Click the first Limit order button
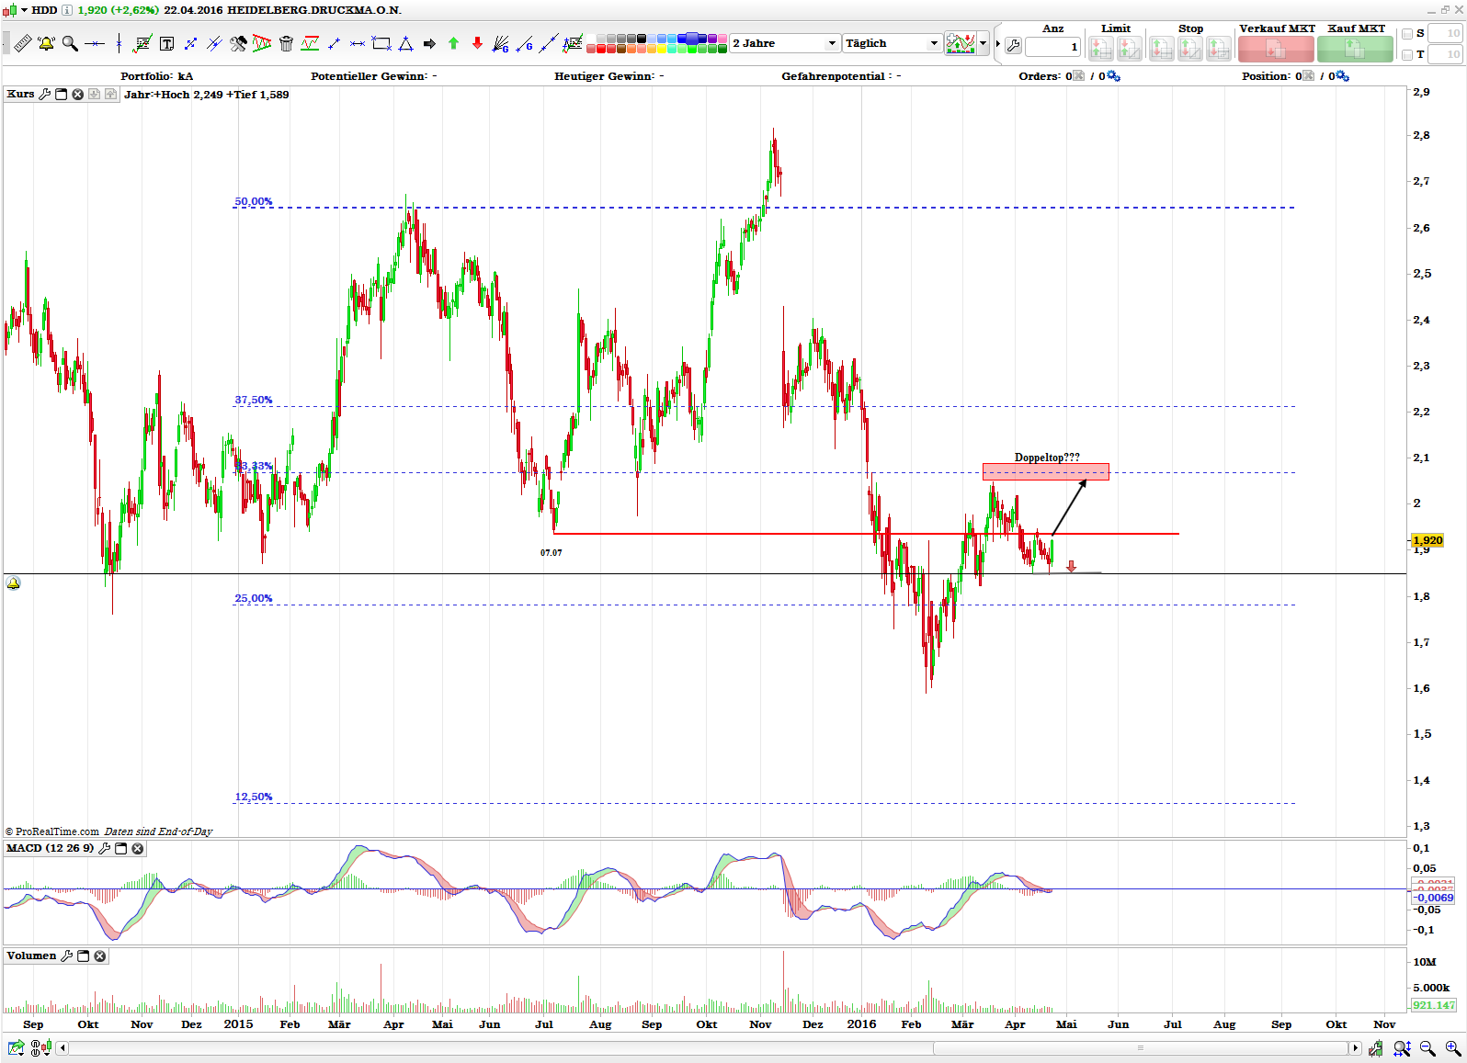Image resolution: width=1467 pixels, height=1063 pixels. click(1101, 49)
